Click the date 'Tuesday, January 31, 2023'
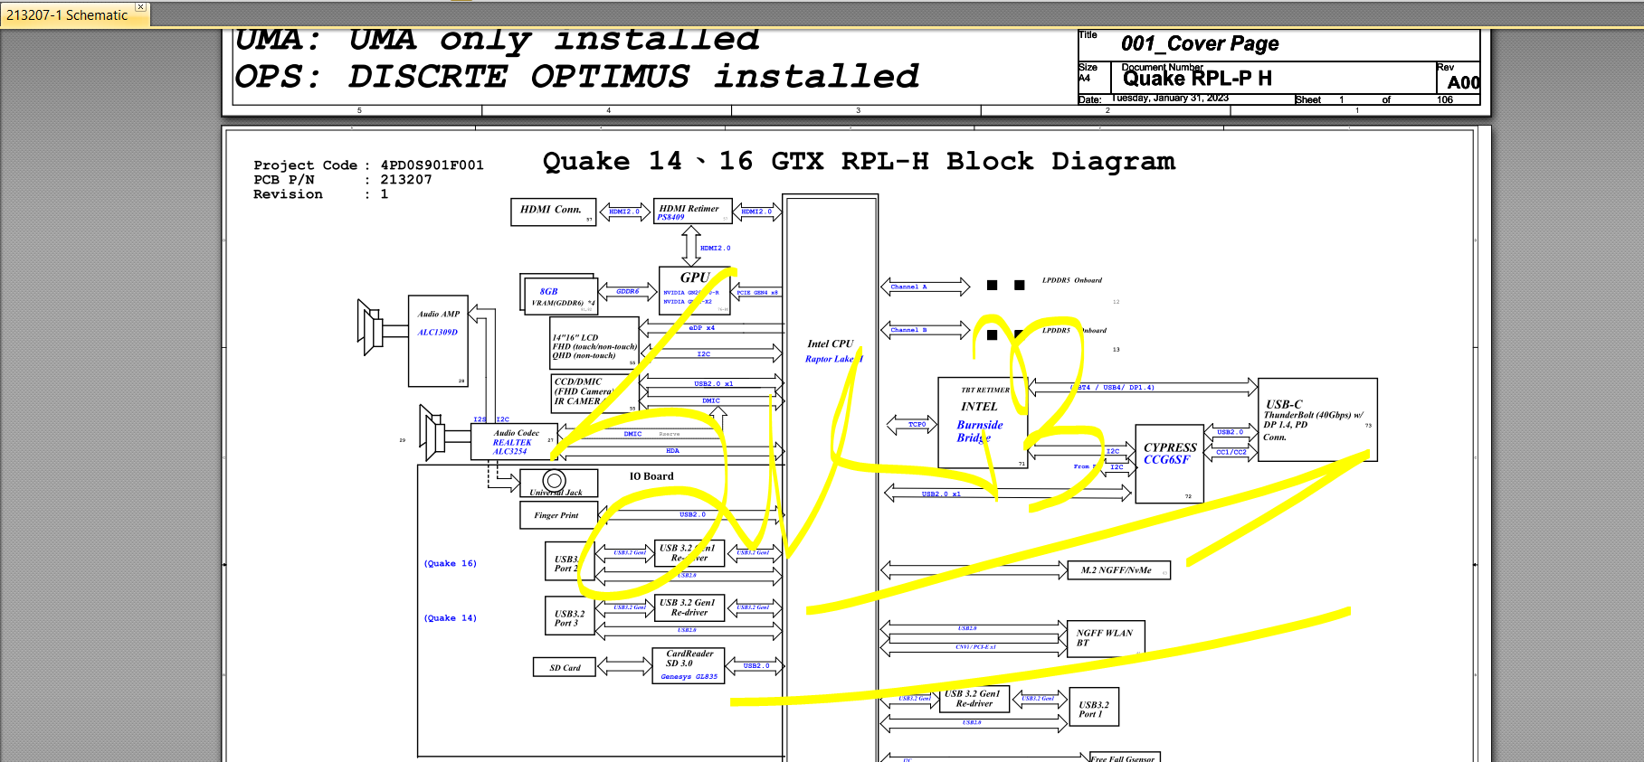1644x762 pixels. [1170, 98]
